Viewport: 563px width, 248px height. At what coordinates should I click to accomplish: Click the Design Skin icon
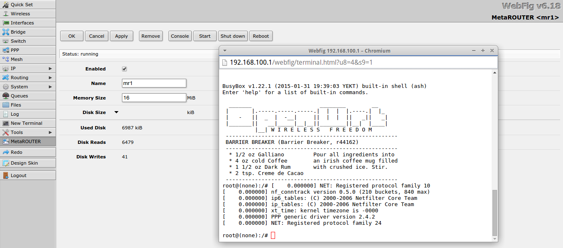tap(6, 163)
